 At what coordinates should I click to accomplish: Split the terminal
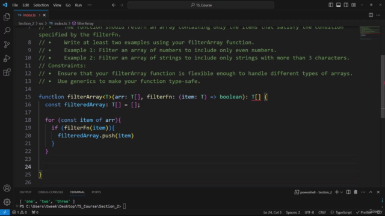[x=348, y=192]
